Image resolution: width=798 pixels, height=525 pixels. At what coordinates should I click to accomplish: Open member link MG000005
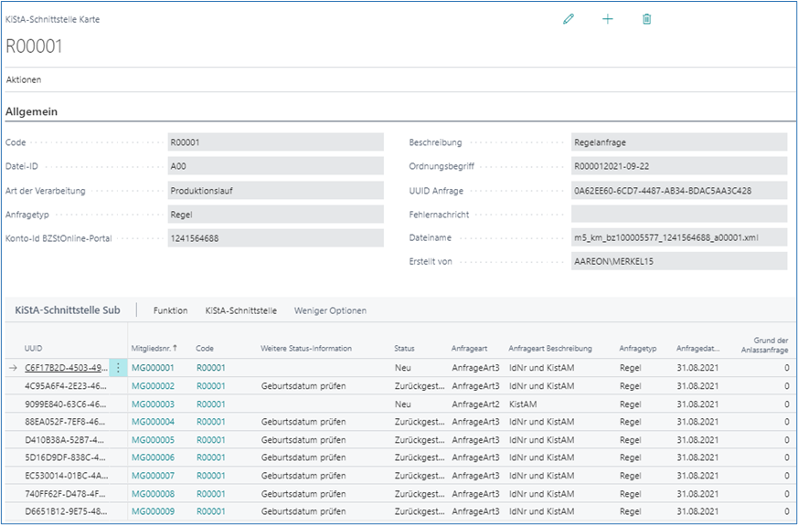153,439
